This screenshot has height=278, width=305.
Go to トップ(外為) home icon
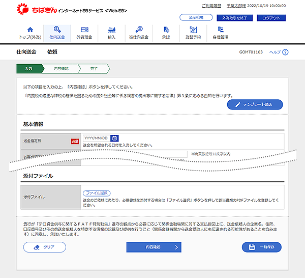point(30,30)
